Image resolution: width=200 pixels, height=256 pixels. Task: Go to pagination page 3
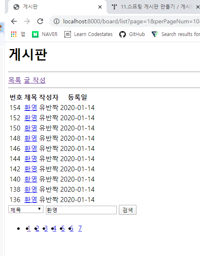point(46,228)
